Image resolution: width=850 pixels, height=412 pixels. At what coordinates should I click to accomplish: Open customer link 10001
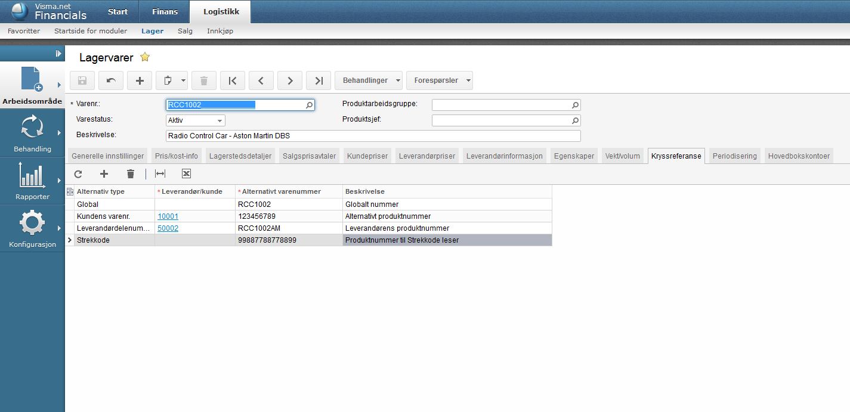[168, 216]
